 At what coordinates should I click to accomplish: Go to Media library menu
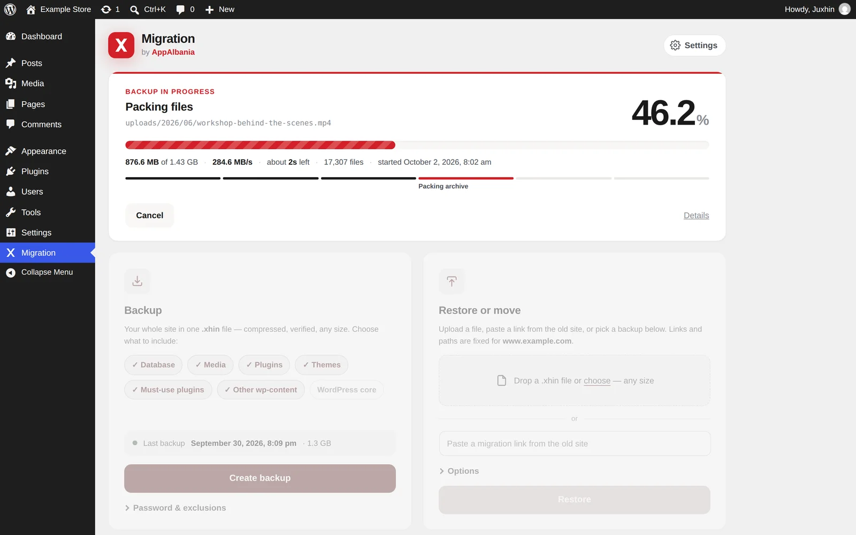point(48,83)
